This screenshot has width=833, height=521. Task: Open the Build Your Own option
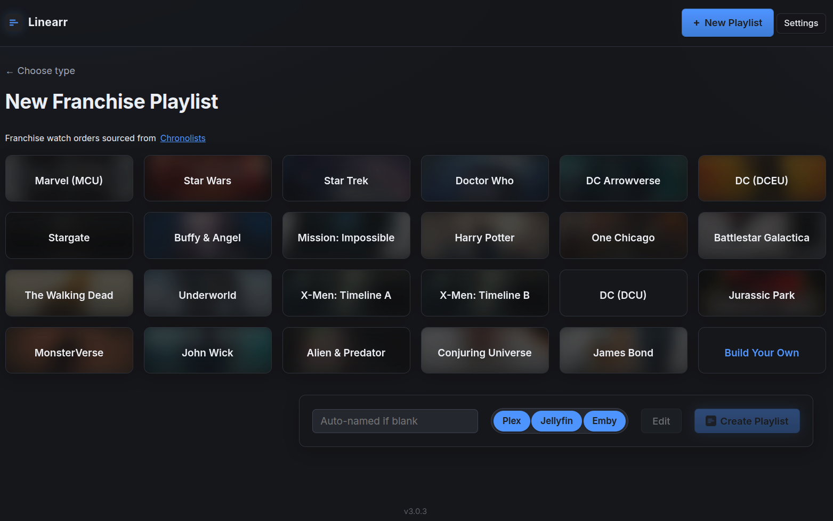762,351
